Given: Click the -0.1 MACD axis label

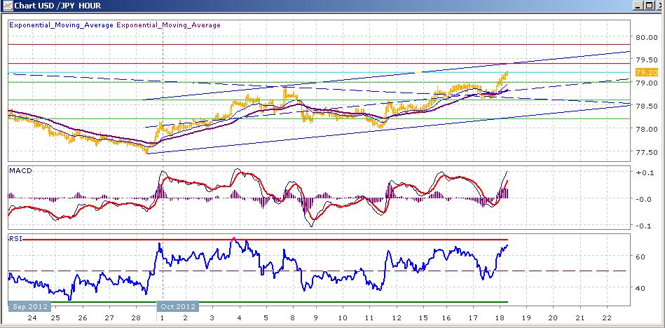Looking at the screenshot, I should click(643, 225).
